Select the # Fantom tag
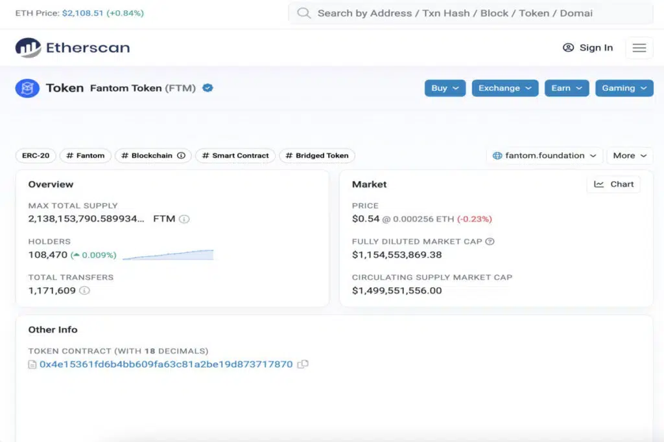This screenshot has width=664, height=442. click(x=85, y=155)
